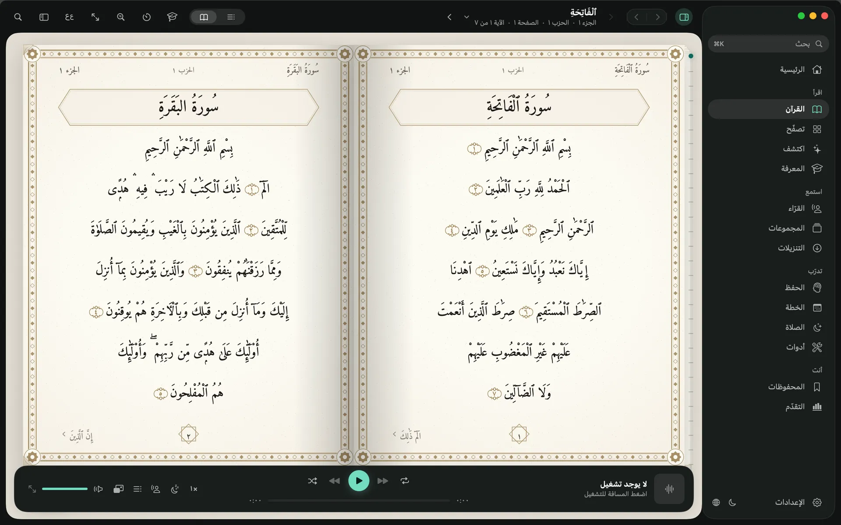The height and width of the screenshot is (525, 841).
Task: Click the expand arrows icon in the top toolbar
Action: (x=95, y=17)
